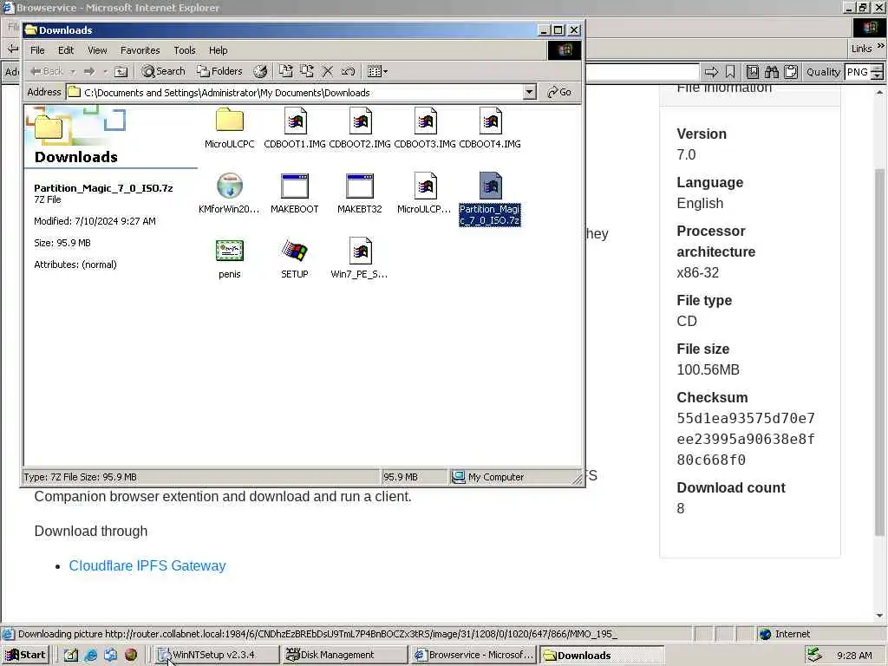Switch to Browservice taskbar button

473,656
